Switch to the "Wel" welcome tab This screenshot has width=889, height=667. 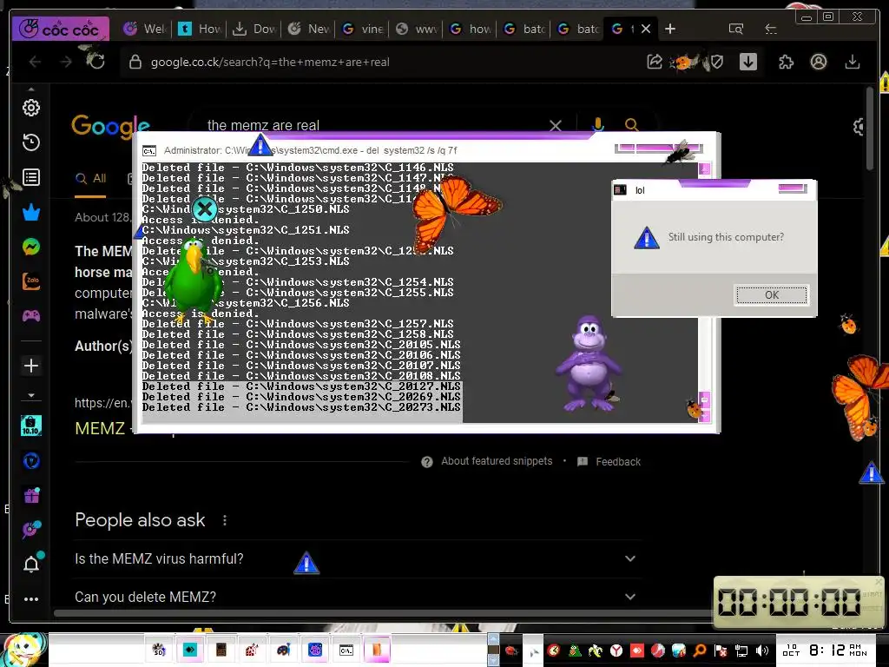click(146, 29)
